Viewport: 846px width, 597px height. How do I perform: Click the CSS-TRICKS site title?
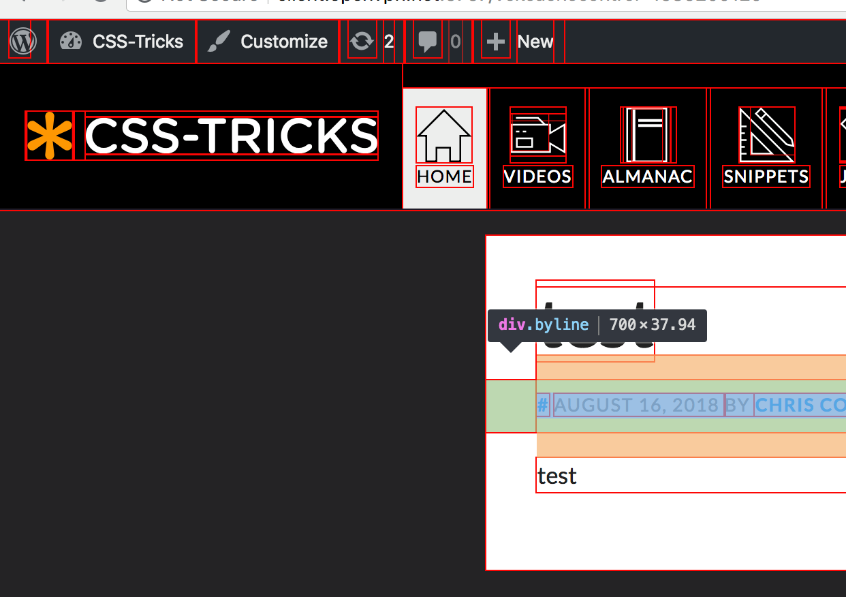[232, 136]
